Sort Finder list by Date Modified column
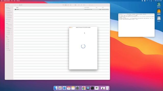163x91 pixels. (x=87, y=7)
